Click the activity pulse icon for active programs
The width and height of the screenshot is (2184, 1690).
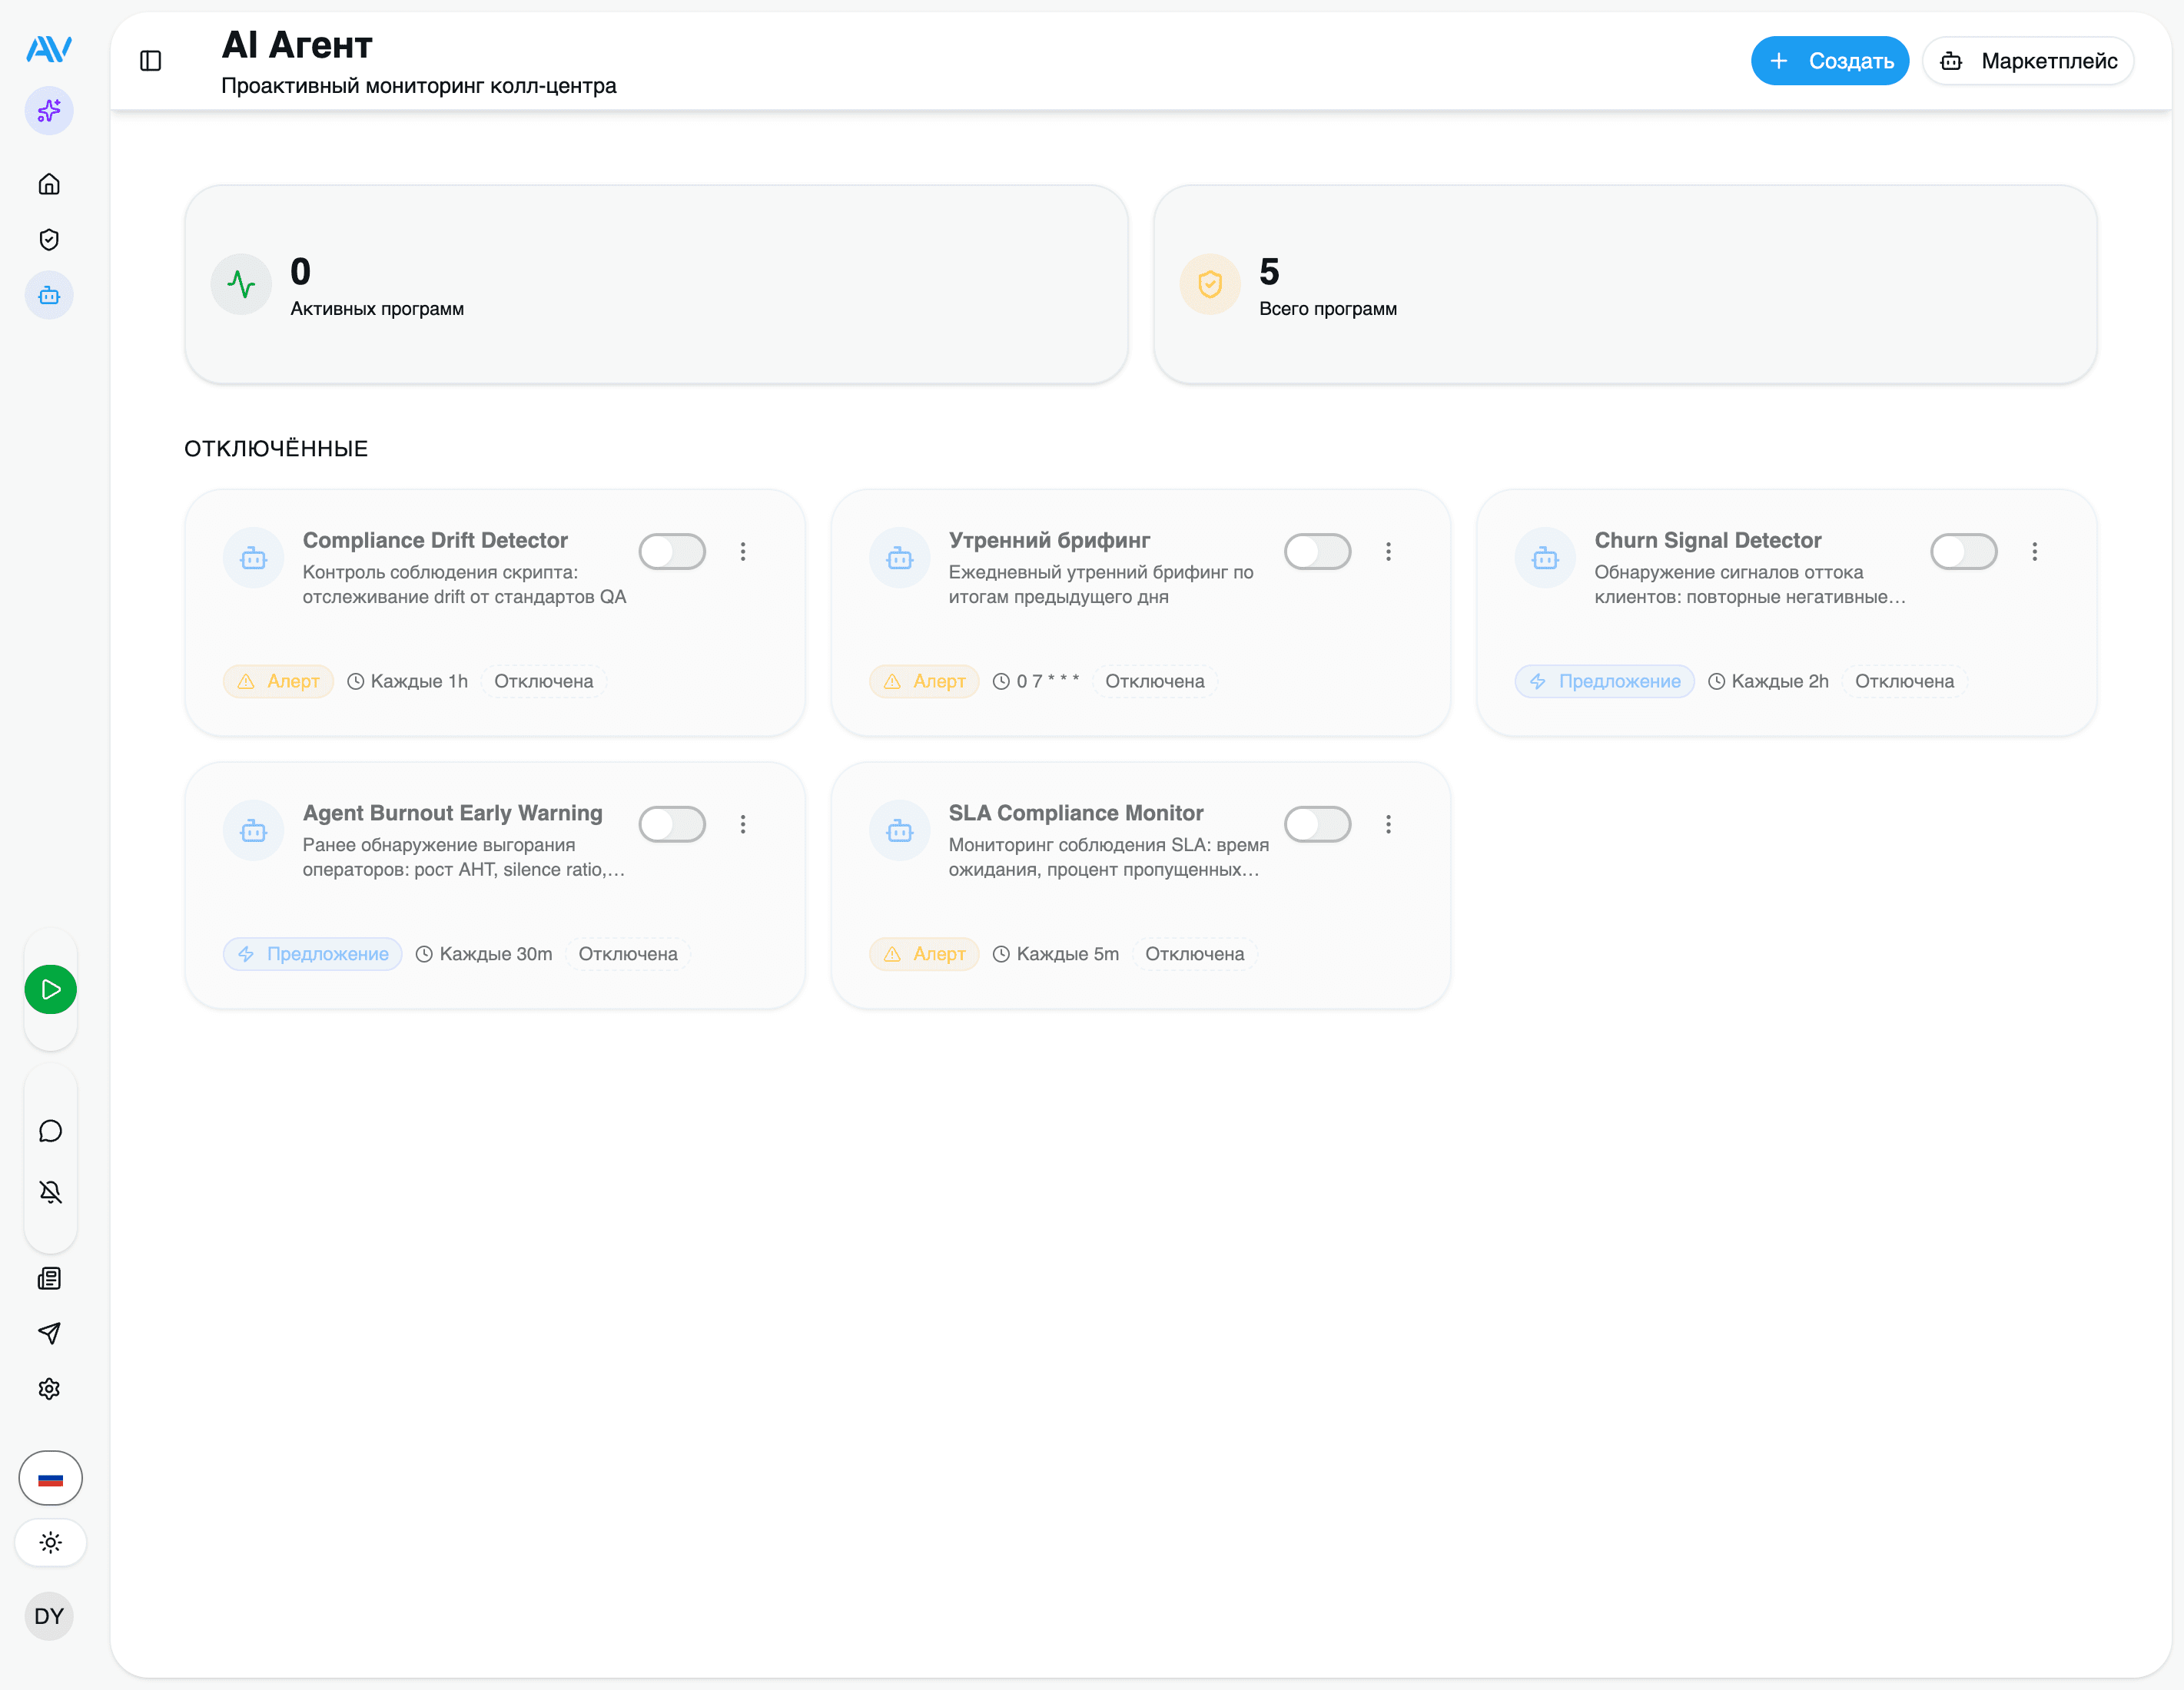(x=241, y=285)
